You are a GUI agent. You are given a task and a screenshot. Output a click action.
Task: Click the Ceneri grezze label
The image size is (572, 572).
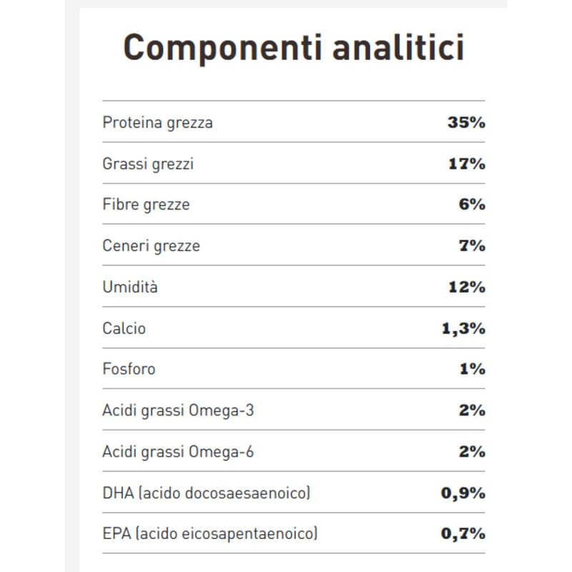[151, 246]
